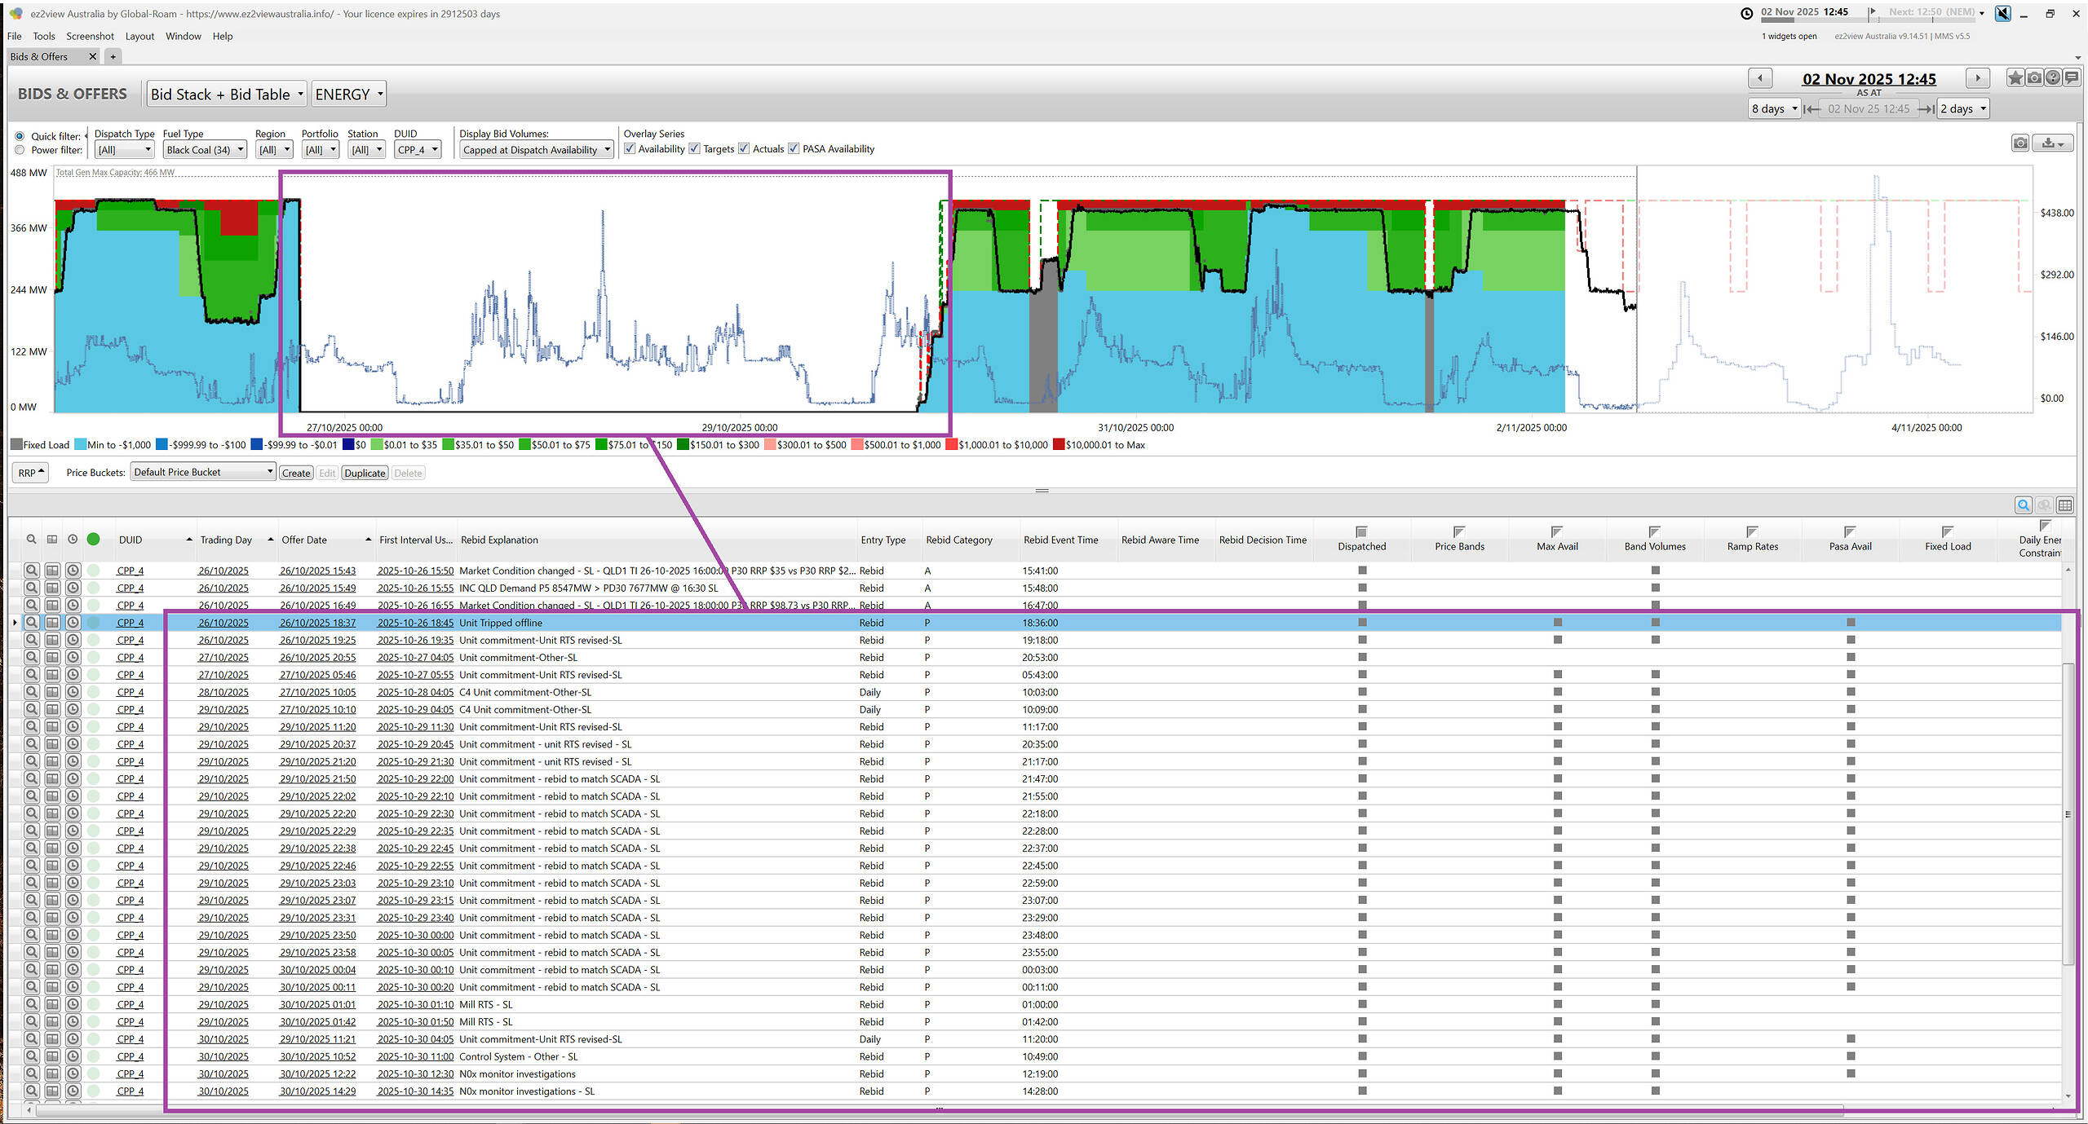Viewport: 2088px width, 1124px height.
Task: Open the Fuel Type Black Coal dropdown
Action: click(x=205, y=150)
